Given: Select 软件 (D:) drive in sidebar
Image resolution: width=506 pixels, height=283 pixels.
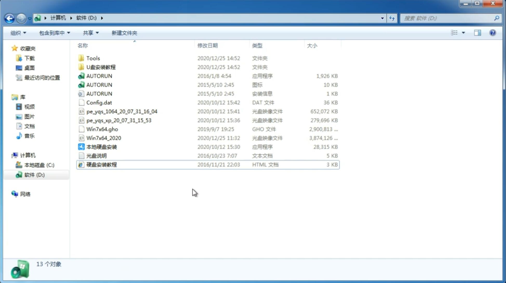Looking at the screenshot, I should (34, 175).
